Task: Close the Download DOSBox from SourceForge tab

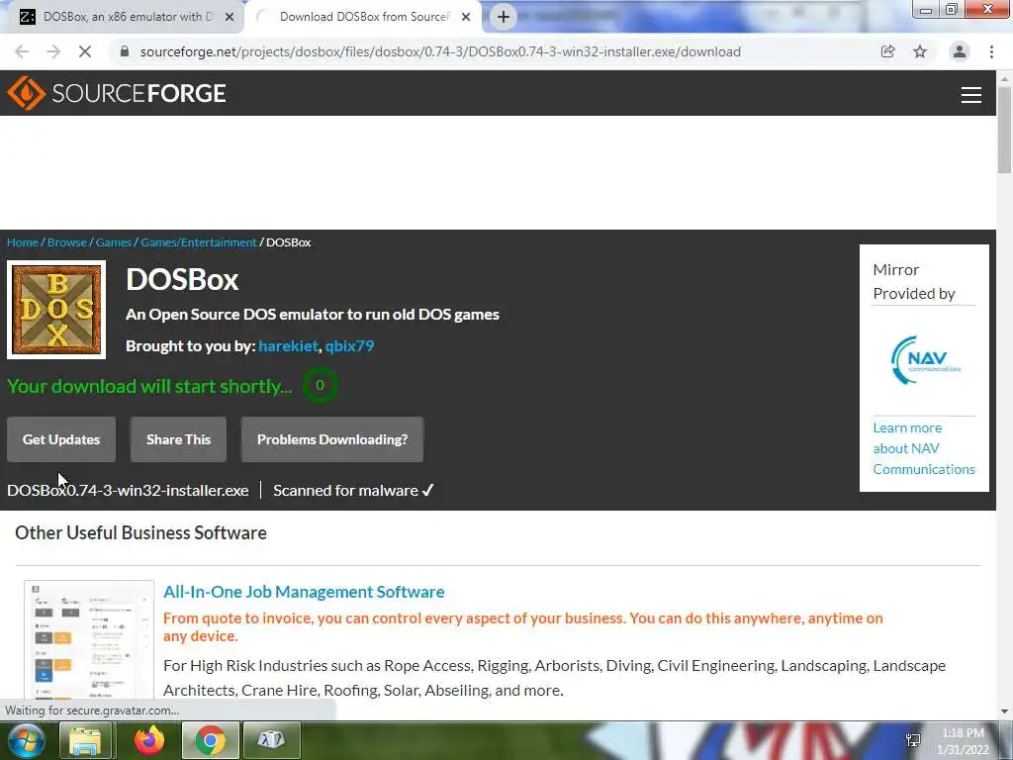Action: coord(466,17)
